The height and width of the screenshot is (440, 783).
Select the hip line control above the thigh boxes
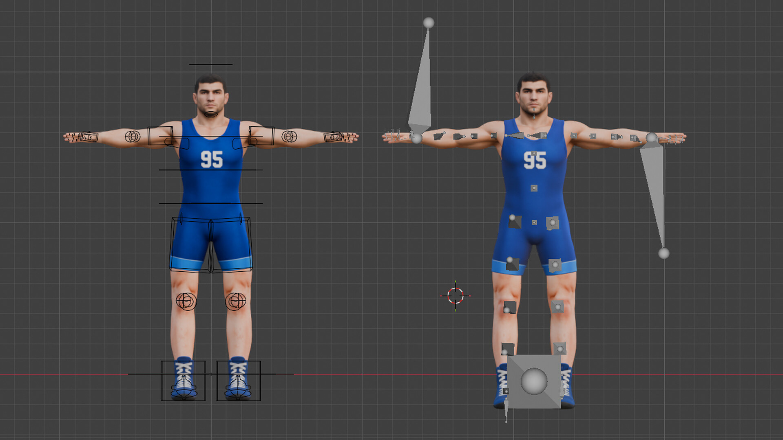[211, 203]
